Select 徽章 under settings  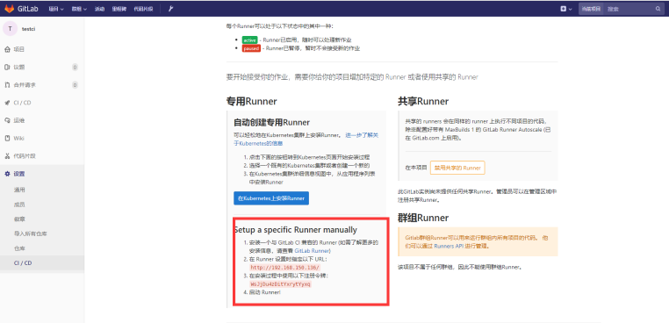point(19,219)
